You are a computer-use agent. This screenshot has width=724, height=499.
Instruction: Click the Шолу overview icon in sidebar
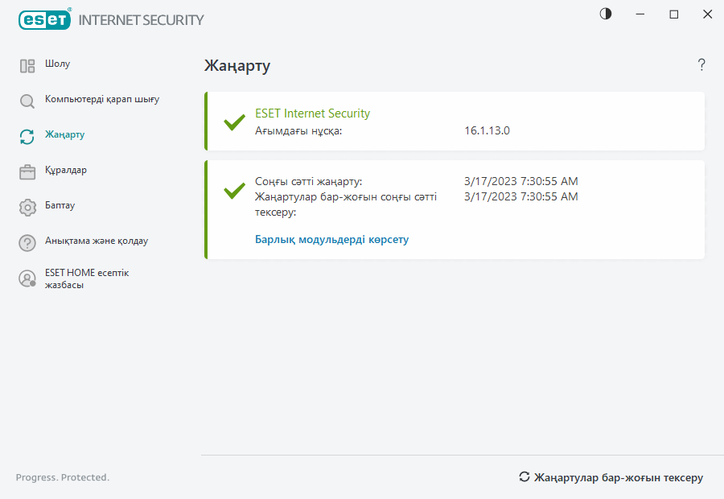27,66
